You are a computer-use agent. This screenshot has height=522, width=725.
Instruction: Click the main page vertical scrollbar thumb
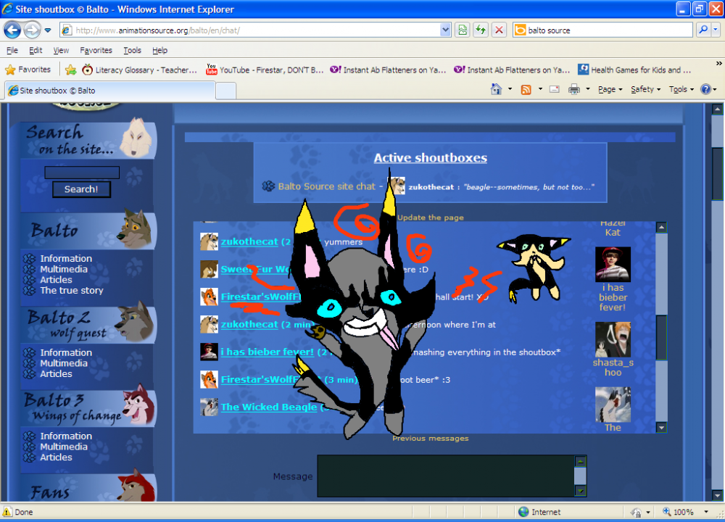point(718,174)
